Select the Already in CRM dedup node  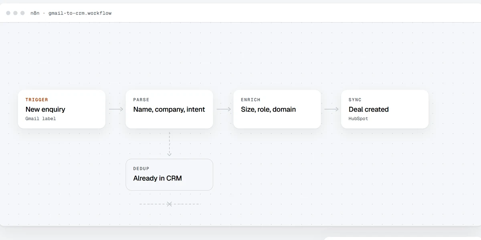point(169,175)
